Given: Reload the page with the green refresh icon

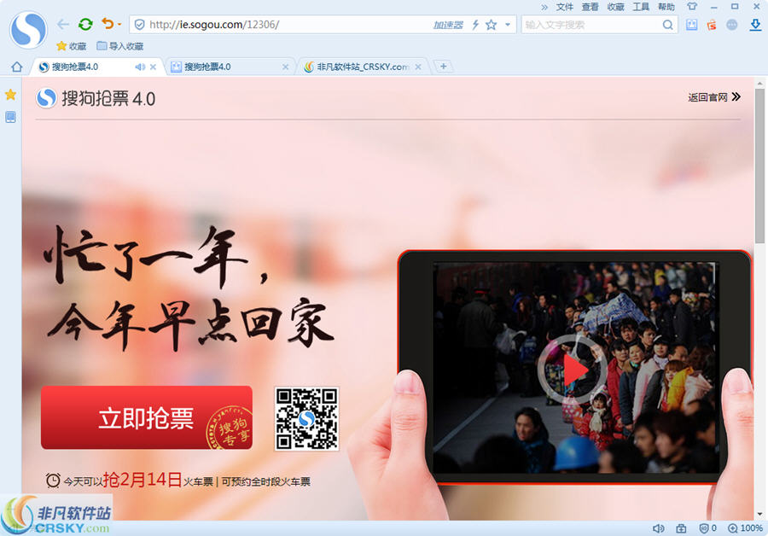Looking at the screenshot, I should point(85,24).
